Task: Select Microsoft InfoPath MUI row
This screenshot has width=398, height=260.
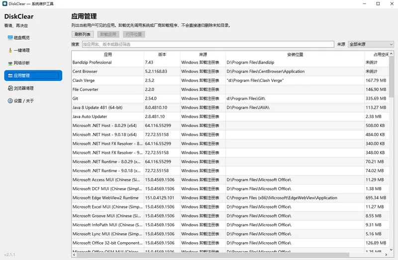Action: pyautogui.click(x=230, y=225)
